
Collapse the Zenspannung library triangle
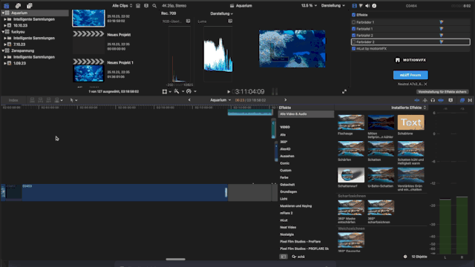click(3, 50)
